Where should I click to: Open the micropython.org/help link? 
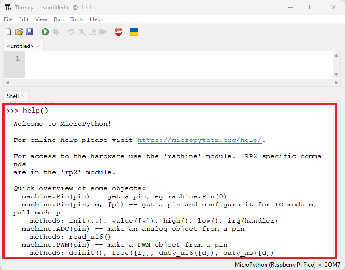(199, 140)
